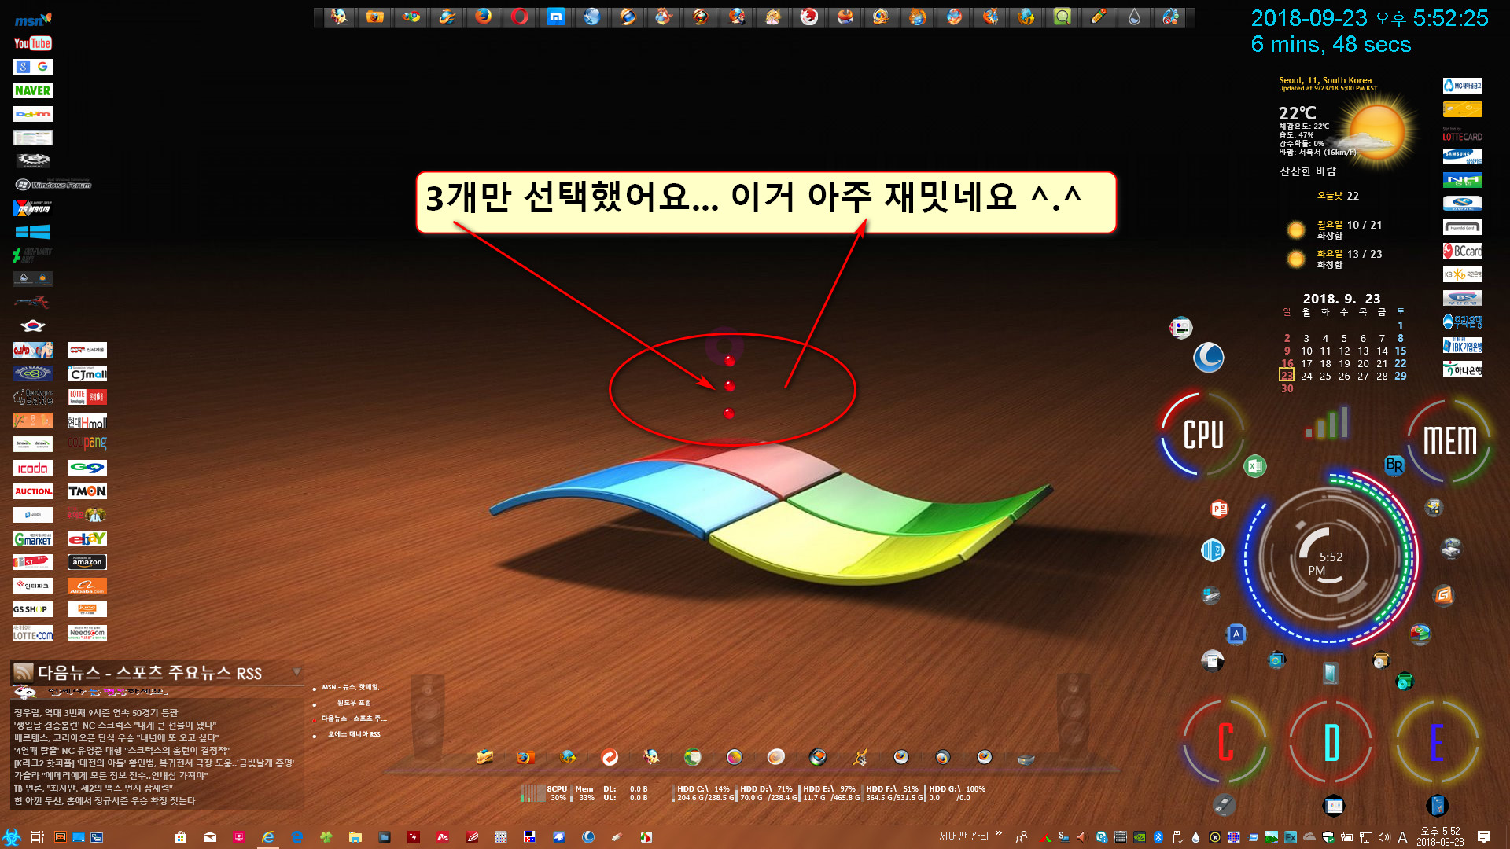Open drive C gauge

tap(1225, 742)
